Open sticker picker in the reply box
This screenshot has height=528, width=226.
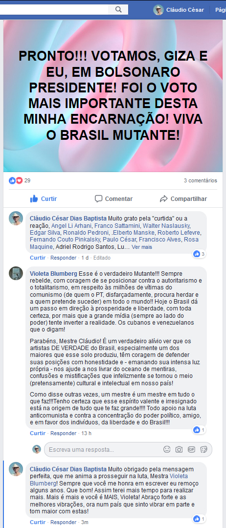203,449
